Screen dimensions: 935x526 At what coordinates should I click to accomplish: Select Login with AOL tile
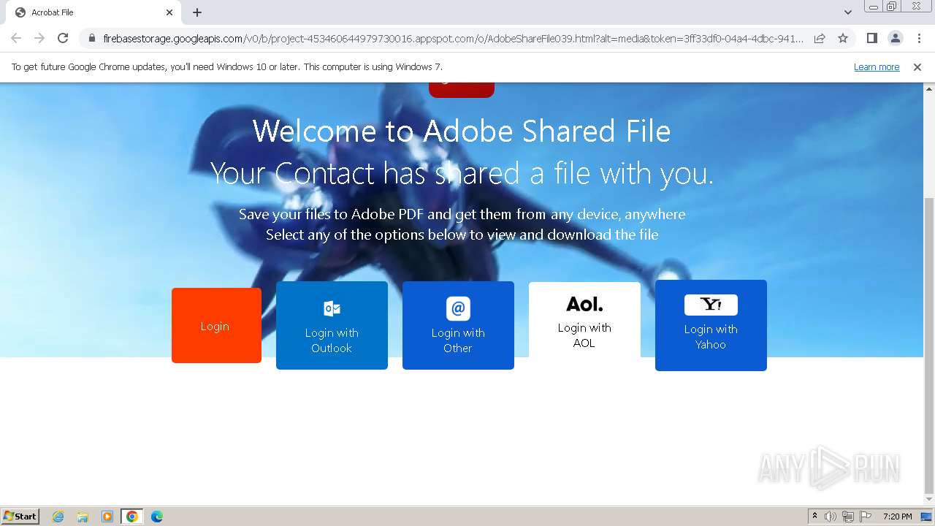[x=584, y=320]
